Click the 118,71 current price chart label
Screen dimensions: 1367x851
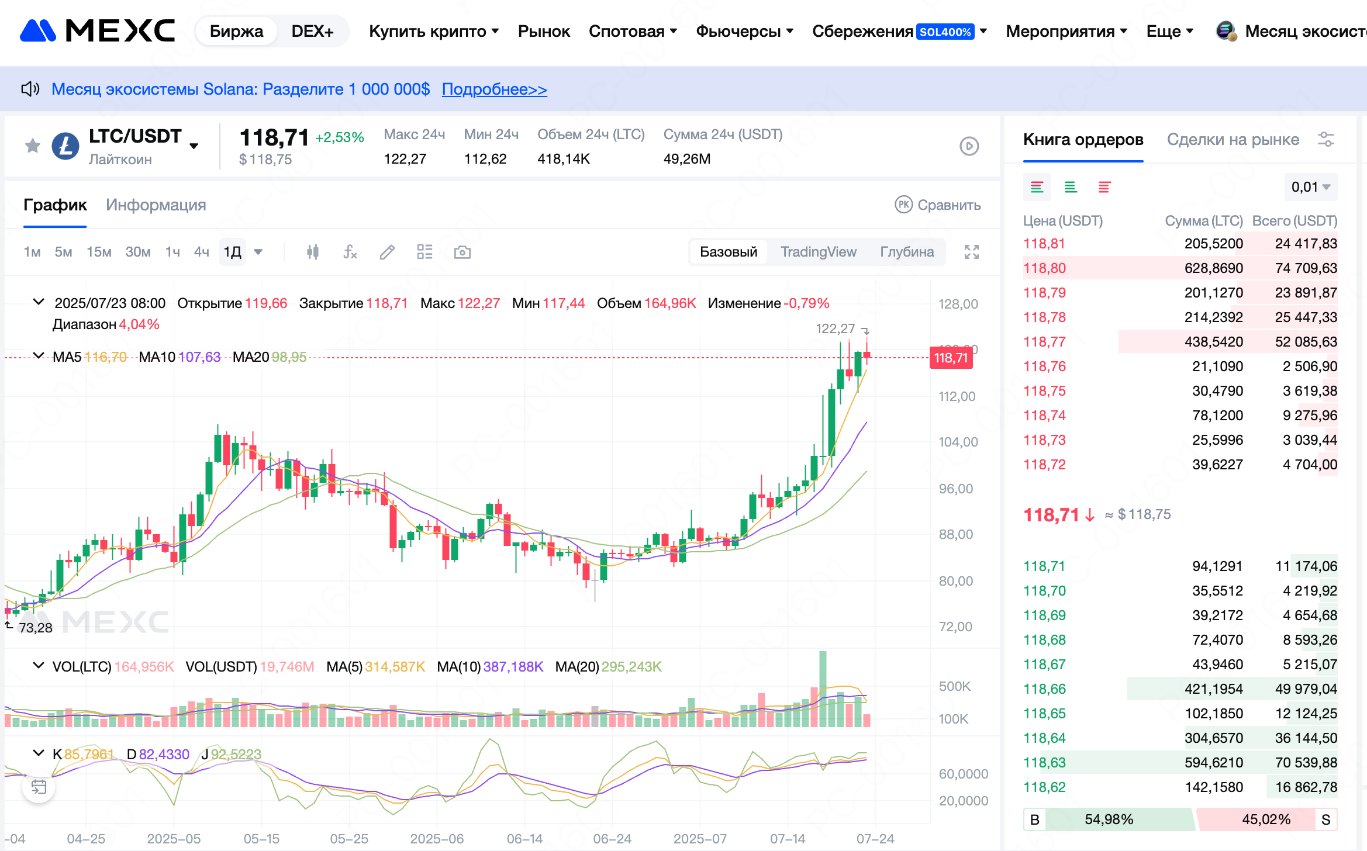pos(951,358)
